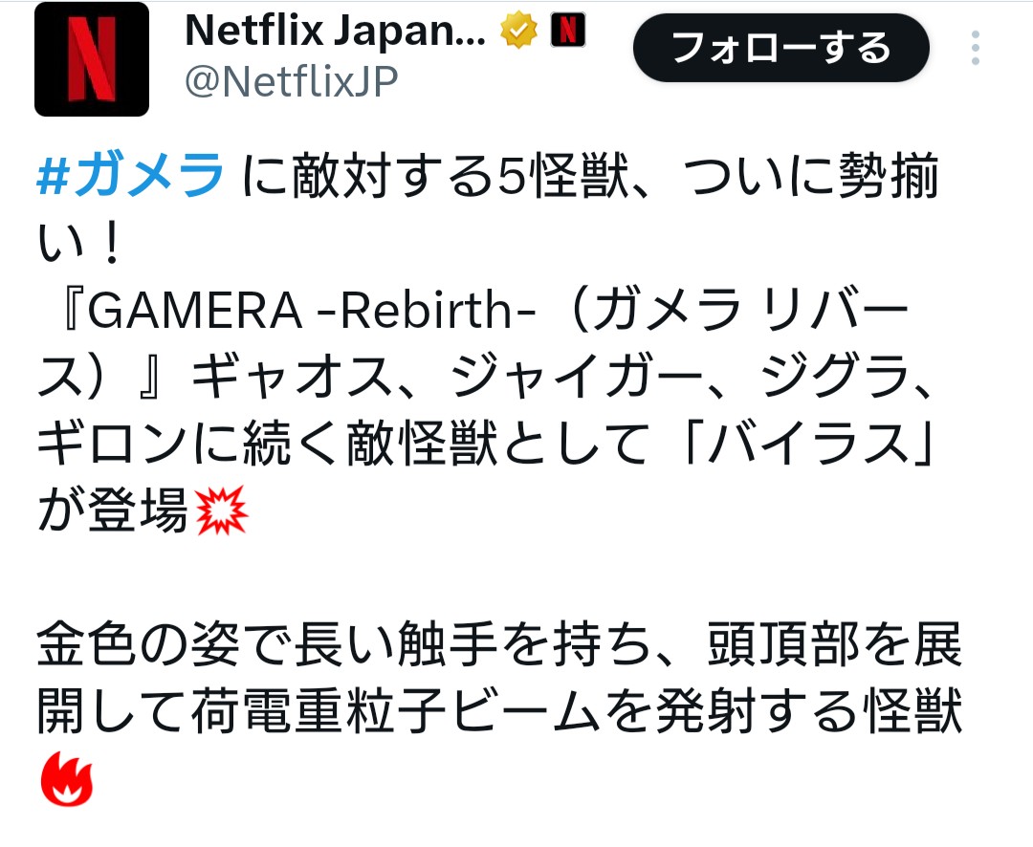Click the 荷電重粒子ビーム phrase
Screen dimensions: 1033x847
click(x=395, y=711)
